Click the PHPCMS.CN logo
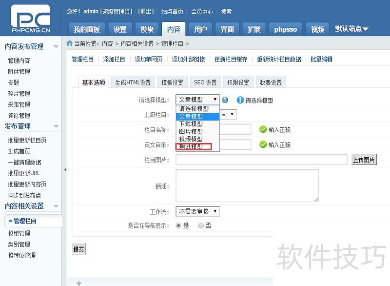Screen dimensions: 390x286 [31, 19]
